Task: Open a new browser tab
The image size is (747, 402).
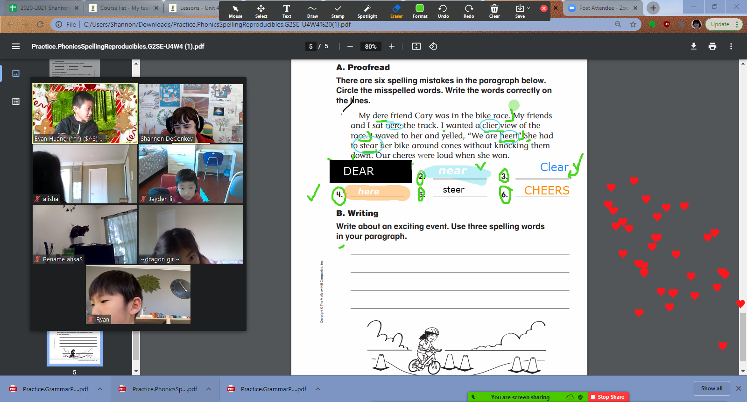Action: point(653,8)
